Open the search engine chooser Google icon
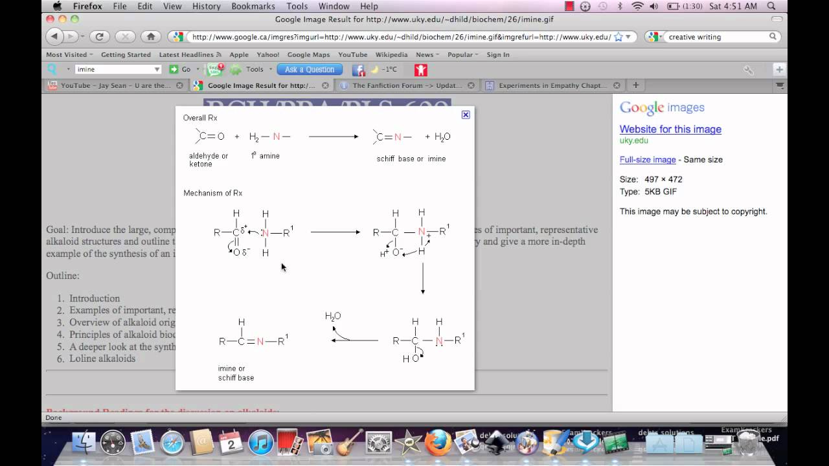The image size is (829, 466). click(x=654, y=37)
